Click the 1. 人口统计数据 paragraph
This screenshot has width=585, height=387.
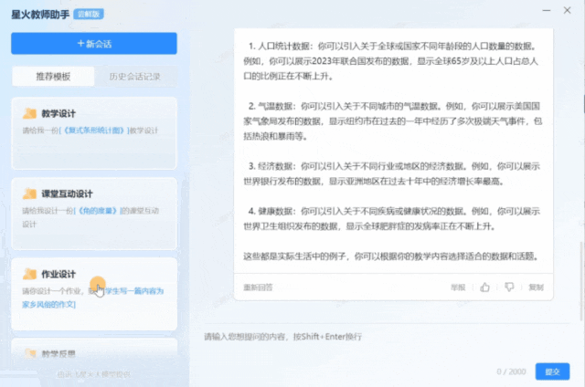click(392, 61)
